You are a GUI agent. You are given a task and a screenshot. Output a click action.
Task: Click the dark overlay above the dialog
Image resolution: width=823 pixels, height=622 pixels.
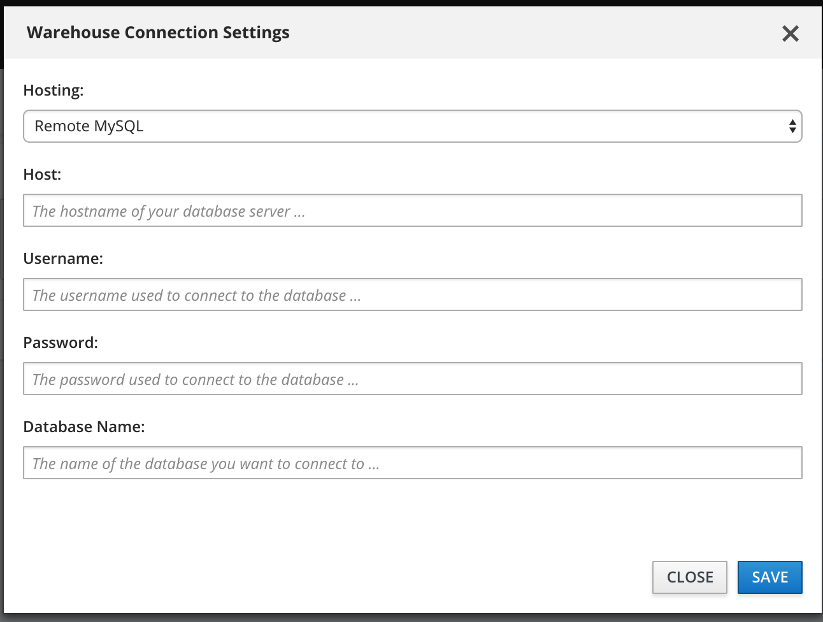tap(411, 3)
